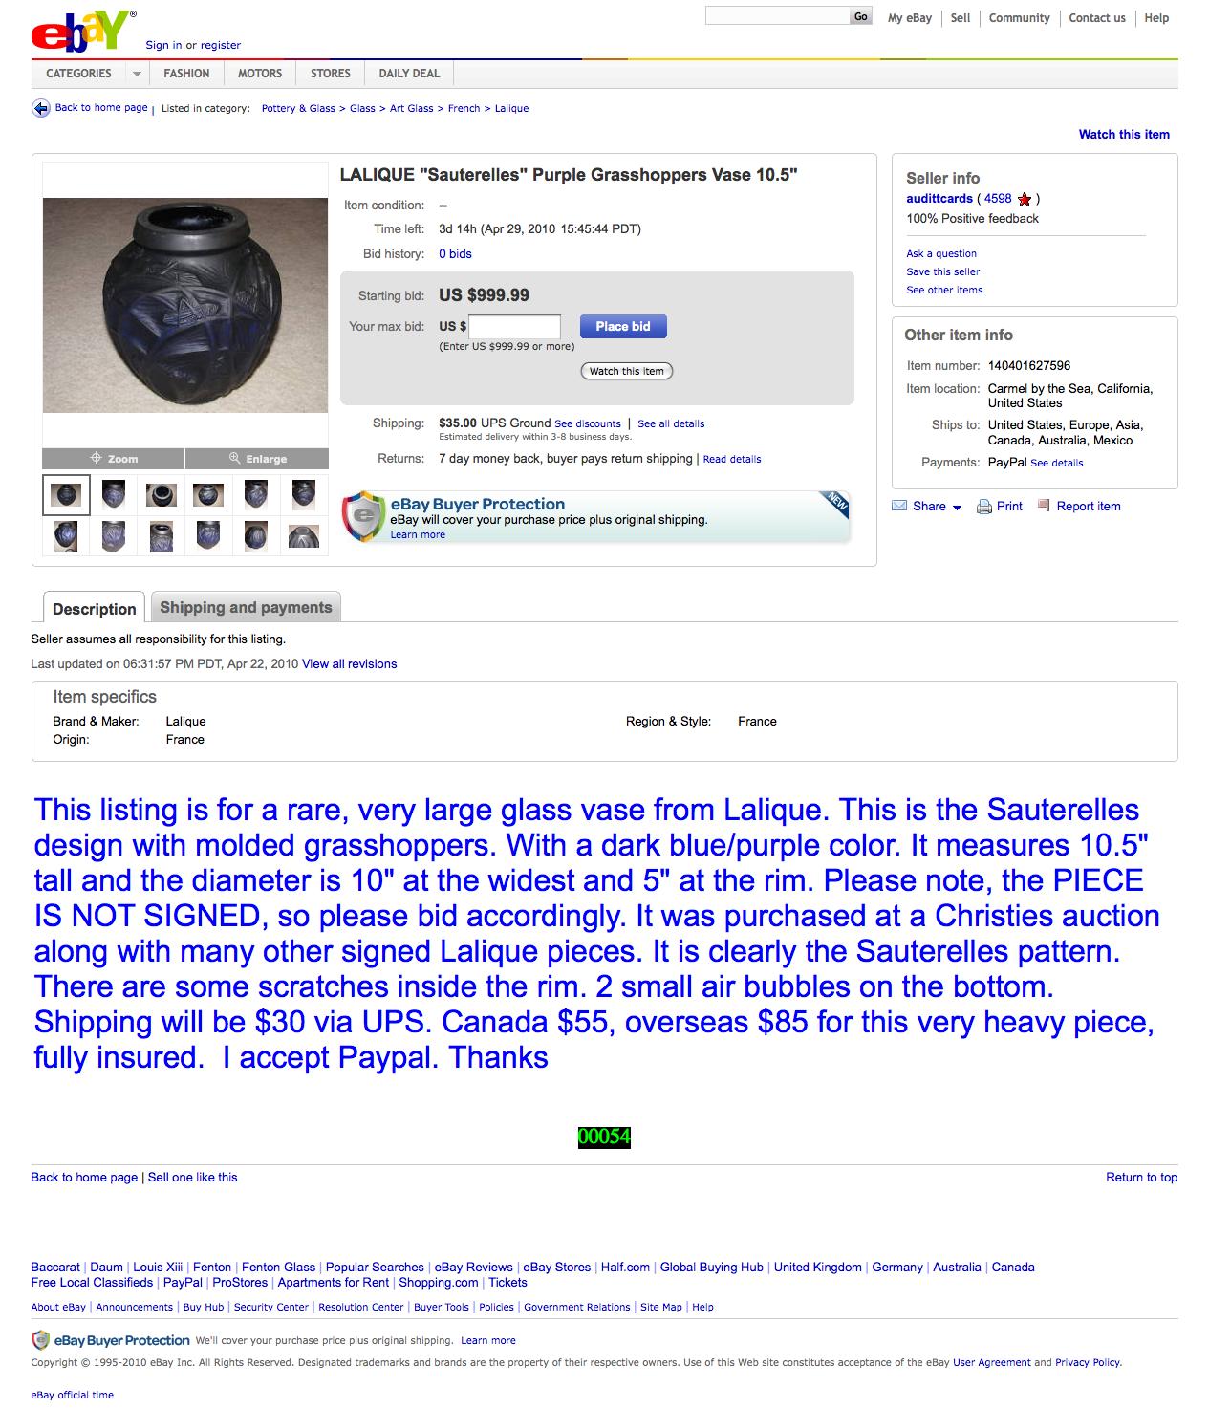Click the rounded Watch this item button

[627, 371]
